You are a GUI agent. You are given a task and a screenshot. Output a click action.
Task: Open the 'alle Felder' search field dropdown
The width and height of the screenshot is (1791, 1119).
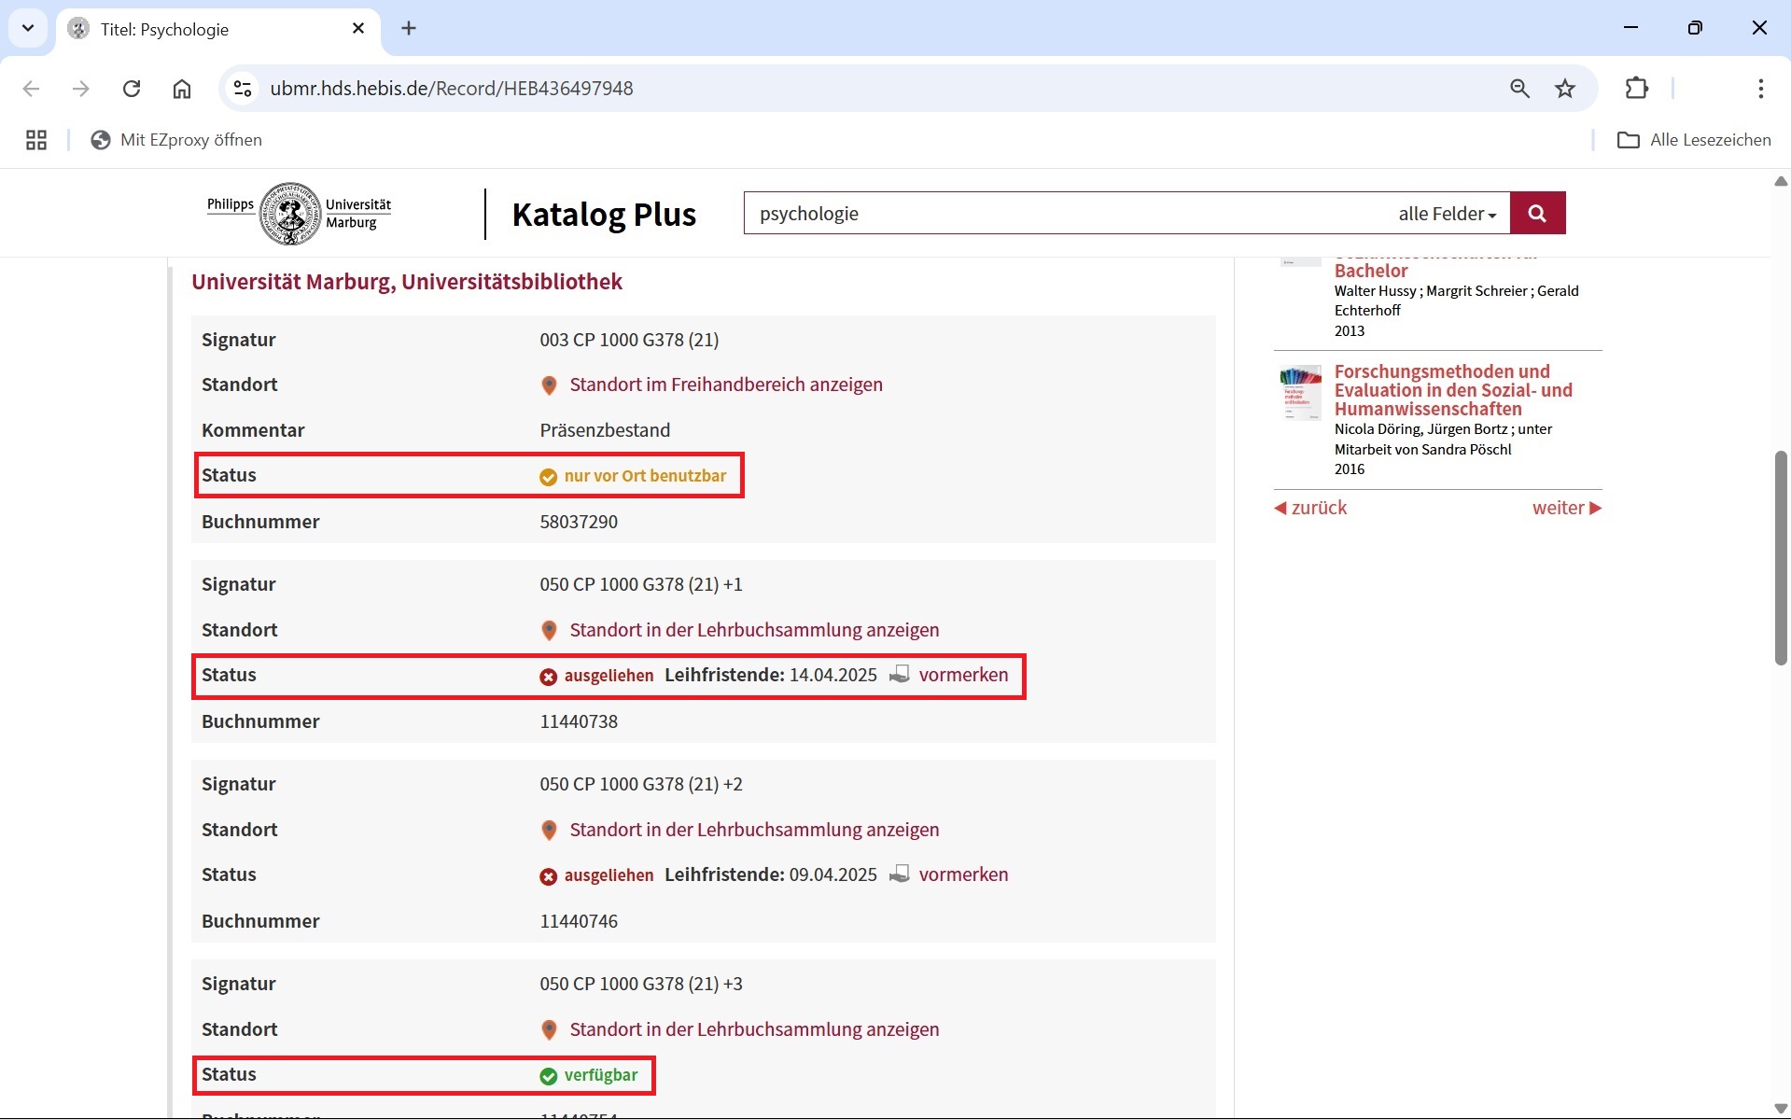pos(1446,214)
